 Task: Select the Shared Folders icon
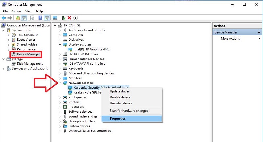click(x=13, y=45)
